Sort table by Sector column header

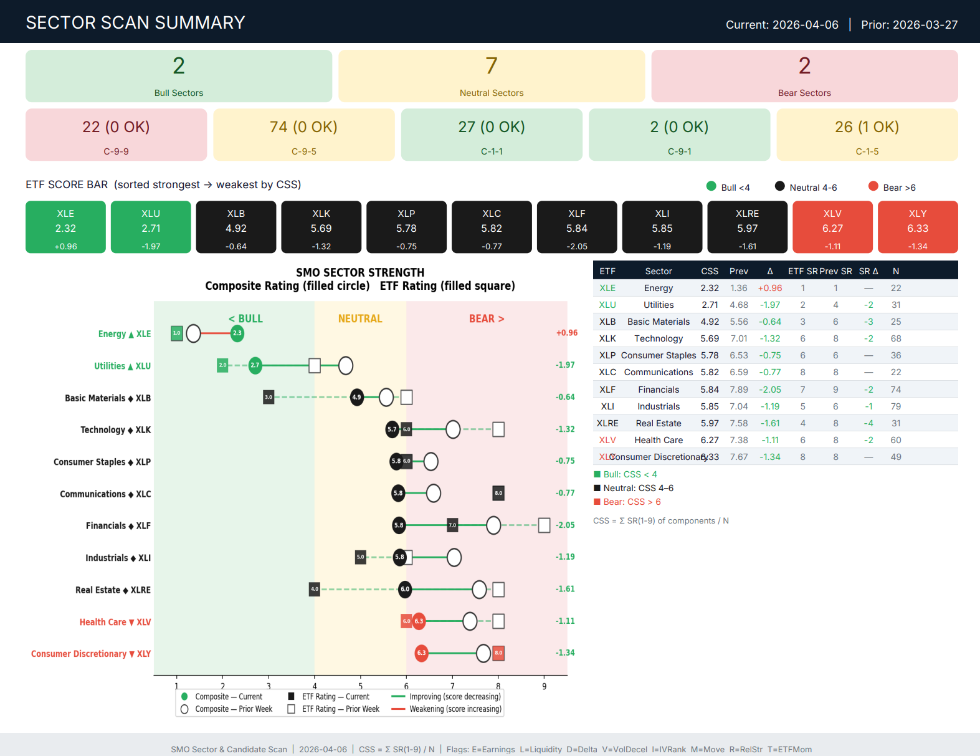(x=659, y=271)
